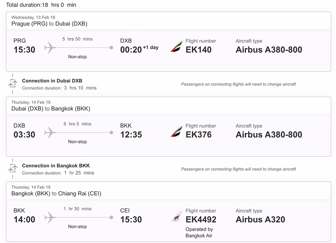Click flight number EK376
The height and width of the screenshot is (243, 336).
coord(199,135)
